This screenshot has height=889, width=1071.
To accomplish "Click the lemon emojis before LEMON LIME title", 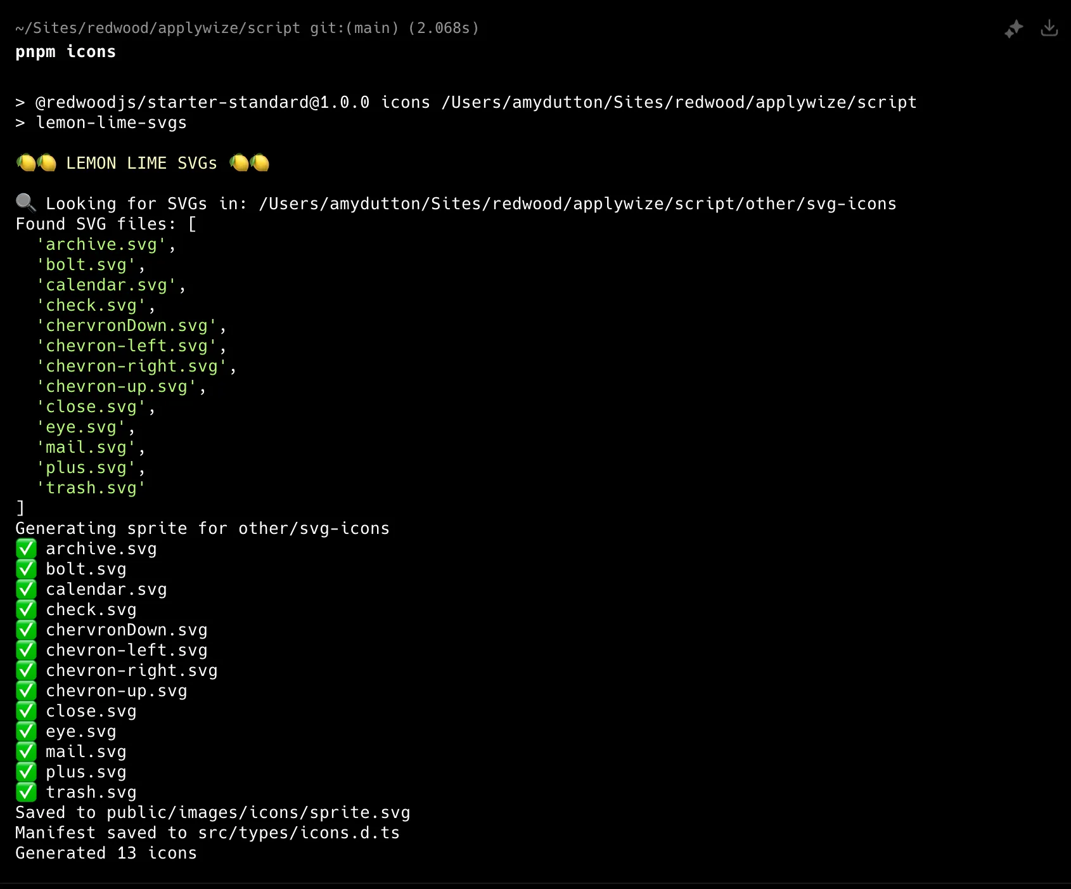I will (x=36, y=163).
